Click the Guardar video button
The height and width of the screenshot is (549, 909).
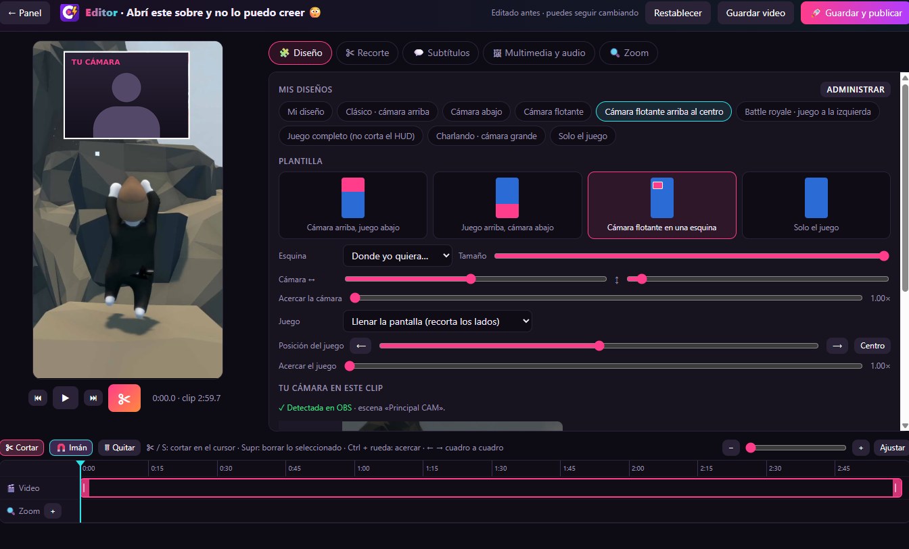[x=755, y=13]
